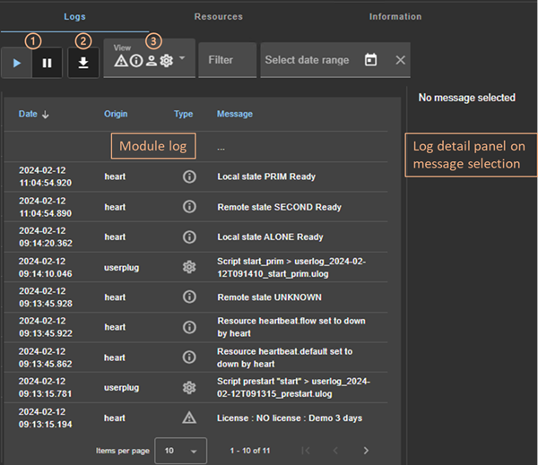Switch to the Information tab

[395, 16]
